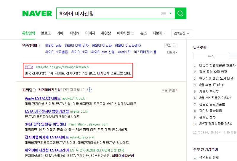Viewport: 237px width, 161px height.
Task: Open news topic 이유정 헌법재판관 후보자
Action: click(x=217, y=65)
